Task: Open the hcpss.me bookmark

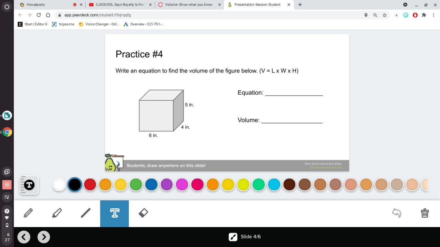Action: 63,24
